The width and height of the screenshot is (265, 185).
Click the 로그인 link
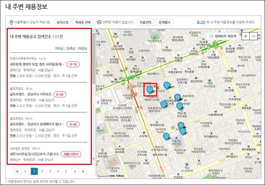[201, 22]
